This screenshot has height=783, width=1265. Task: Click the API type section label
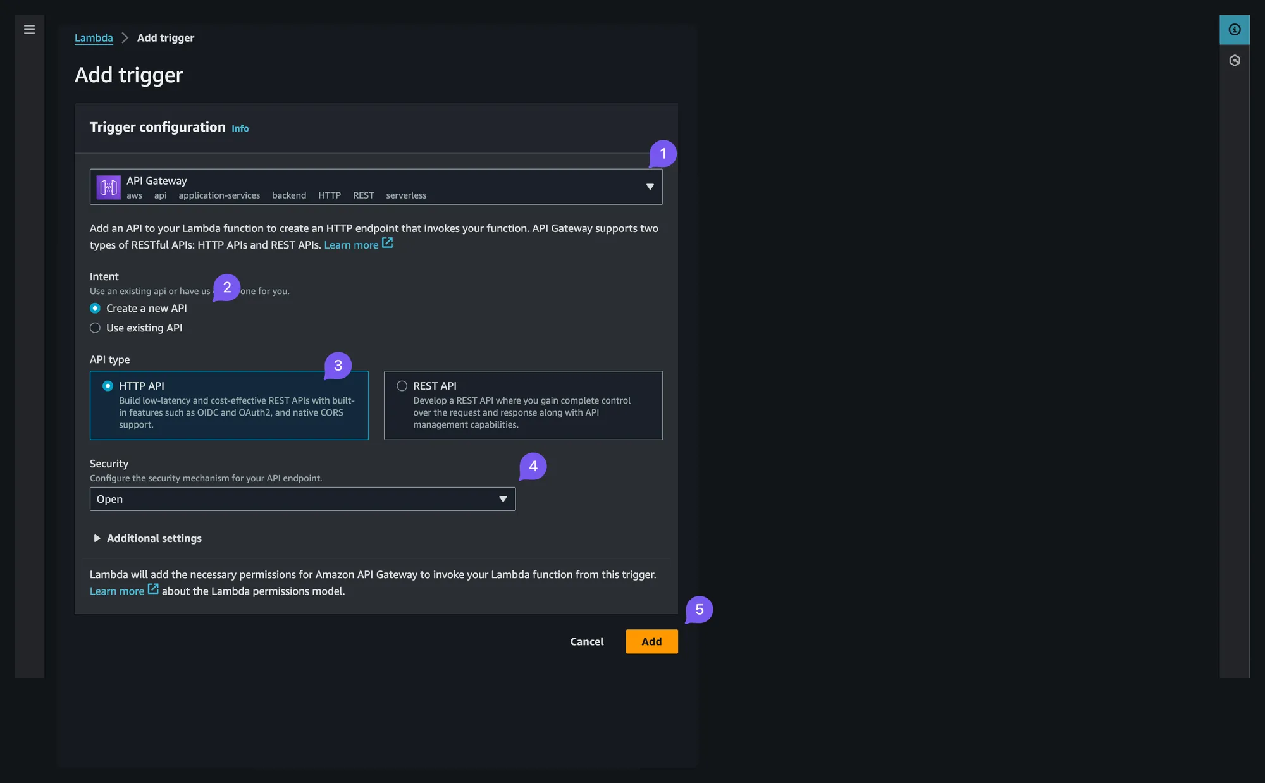coord(110,360)
